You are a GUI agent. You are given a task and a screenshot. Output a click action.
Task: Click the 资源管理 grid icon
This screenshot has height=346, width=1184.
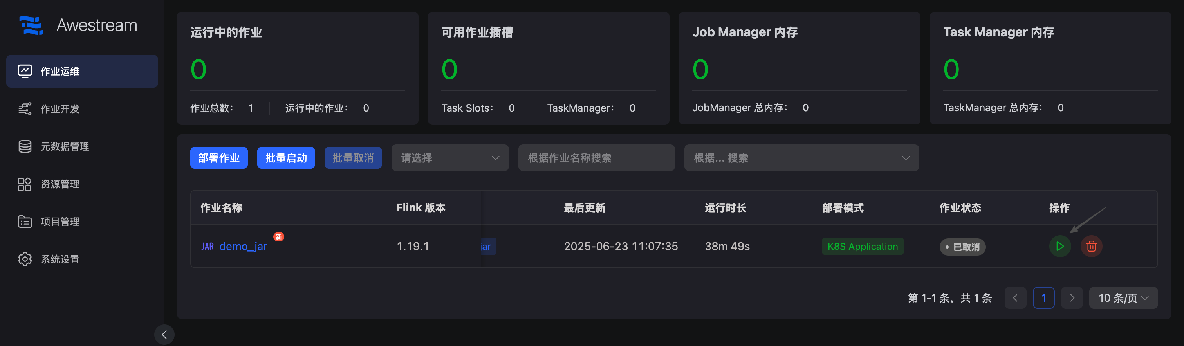pos(25,184)
